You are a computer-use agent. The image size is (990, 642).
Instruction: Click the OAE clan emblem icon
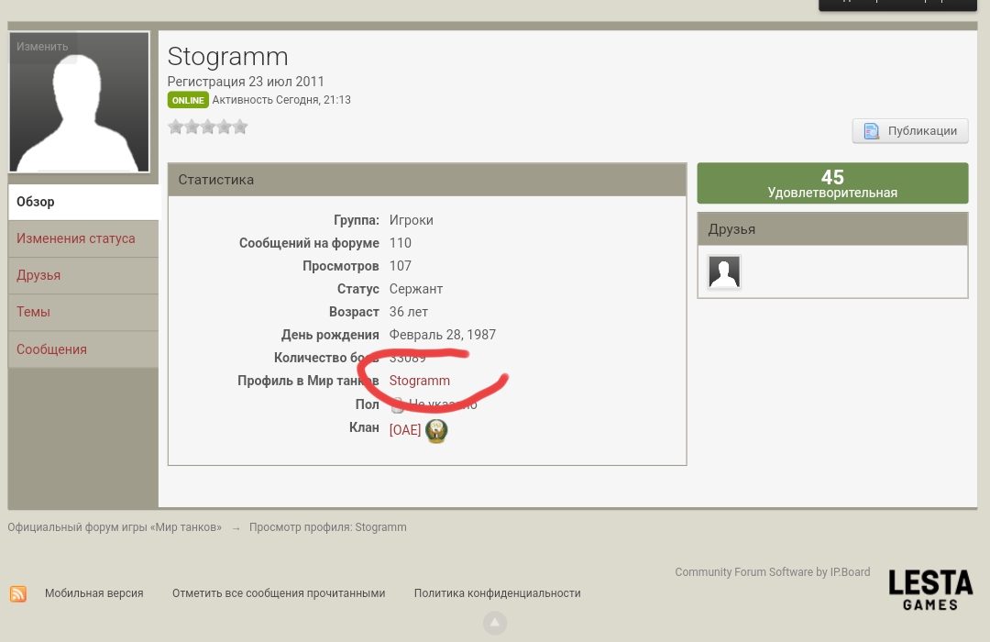pyautogui.click(x=436, y=430)
